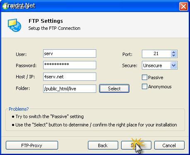Increase port with the up arrow
This screenshot has height=155, width=190.
tap(174, 52)
